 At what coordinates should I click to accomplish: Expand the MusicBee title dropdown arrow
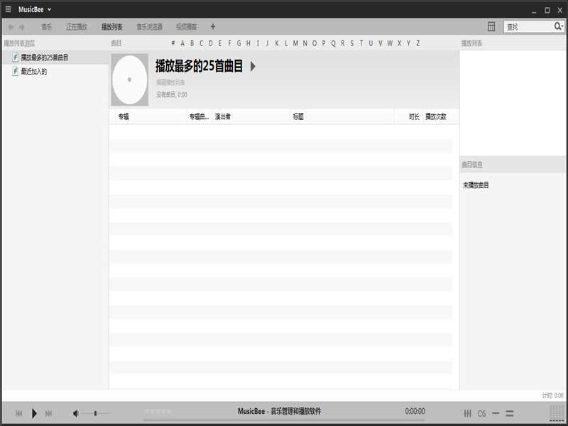click(x=49, y=9)
